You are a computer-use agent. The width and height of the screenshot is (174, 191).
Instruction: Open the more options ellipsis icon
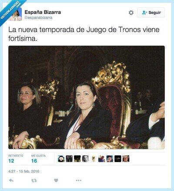point(79,181)
